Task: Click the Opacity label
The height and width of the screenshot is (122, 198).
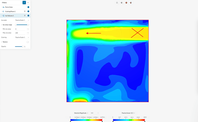Action: [4, 46]
